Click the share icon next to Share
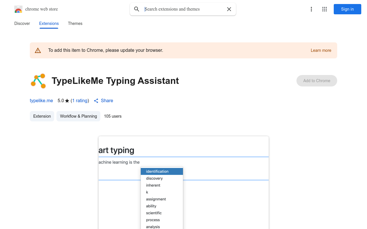Viewport: 367px width, 229px height. click(x=96, y=101)
